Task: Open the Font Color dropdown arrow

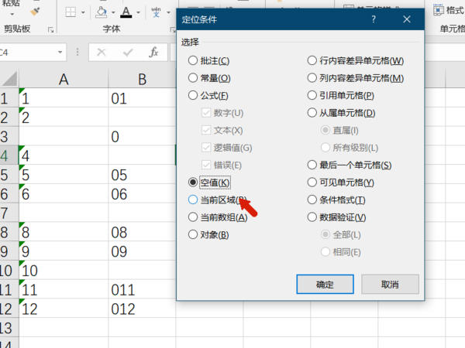Action: coord(138,12)
